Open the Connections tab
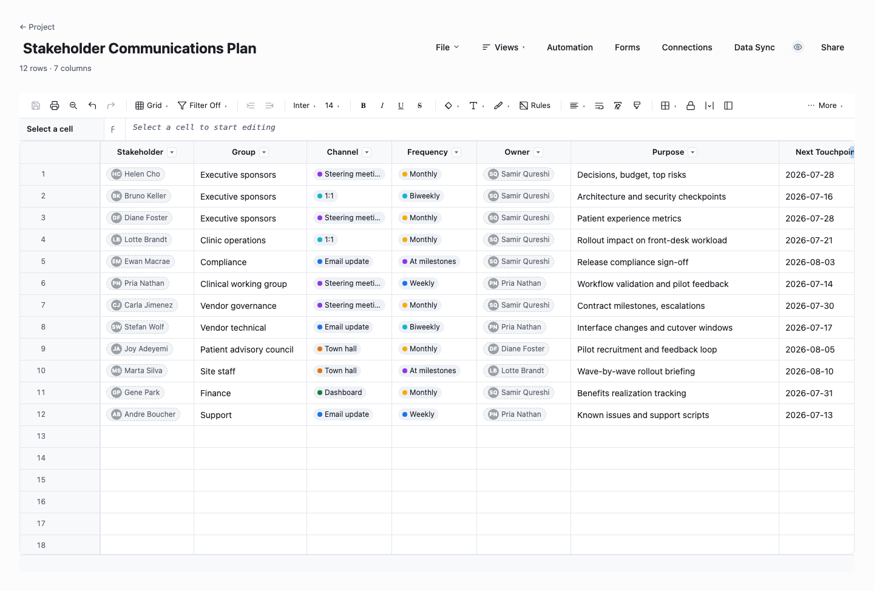874x591 pixels. click(687, 47)
